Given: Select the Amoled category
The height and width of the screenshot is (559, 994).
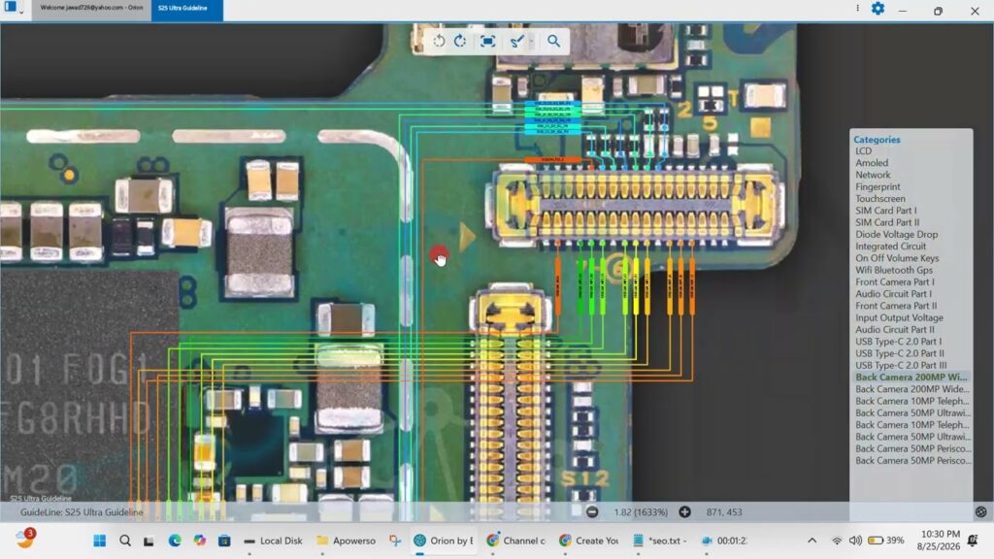Looking at the screenshot, I should 872,163.
